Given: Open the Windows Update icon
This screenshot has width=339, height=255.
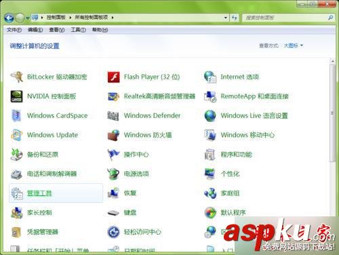Looking at the screenshot, I should click(x=16, y=135).
